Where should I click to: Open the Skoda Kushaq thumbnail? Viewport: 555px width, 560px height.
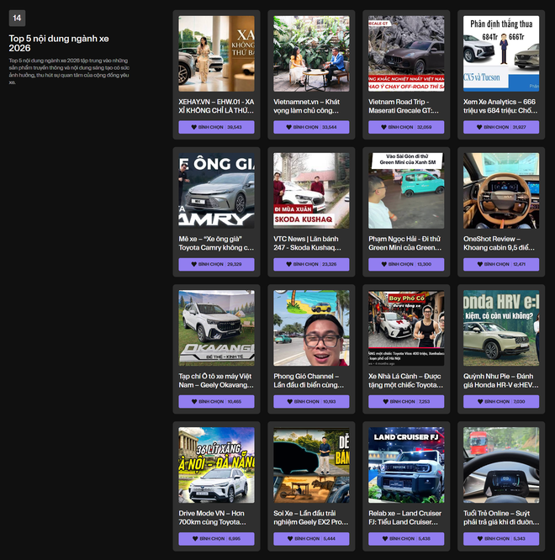pos(311,191)
